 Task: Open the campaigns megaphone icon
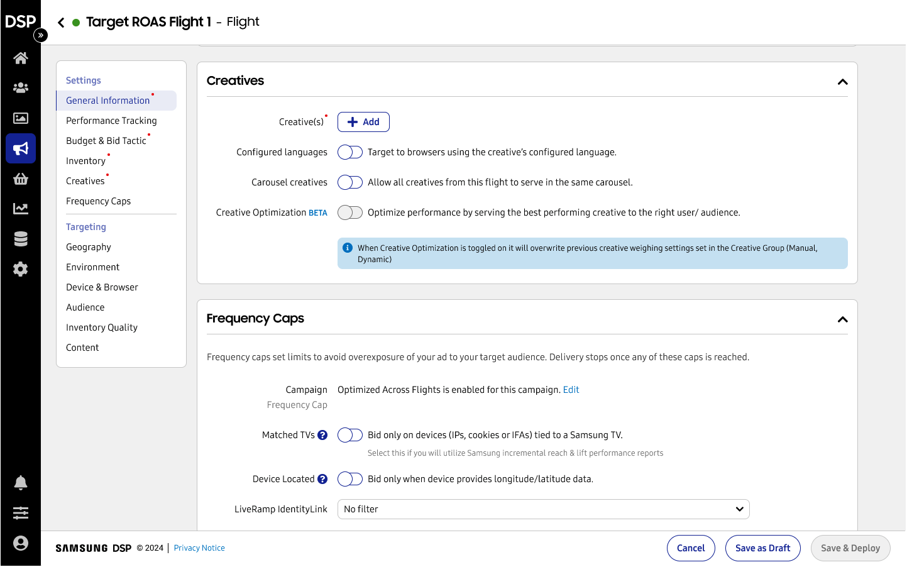pyautogui.click(x=21, y=149)
